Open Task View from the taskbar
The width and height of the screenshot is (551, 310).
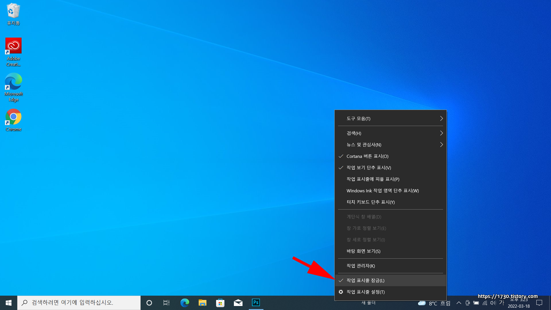[x=166, y=303]
